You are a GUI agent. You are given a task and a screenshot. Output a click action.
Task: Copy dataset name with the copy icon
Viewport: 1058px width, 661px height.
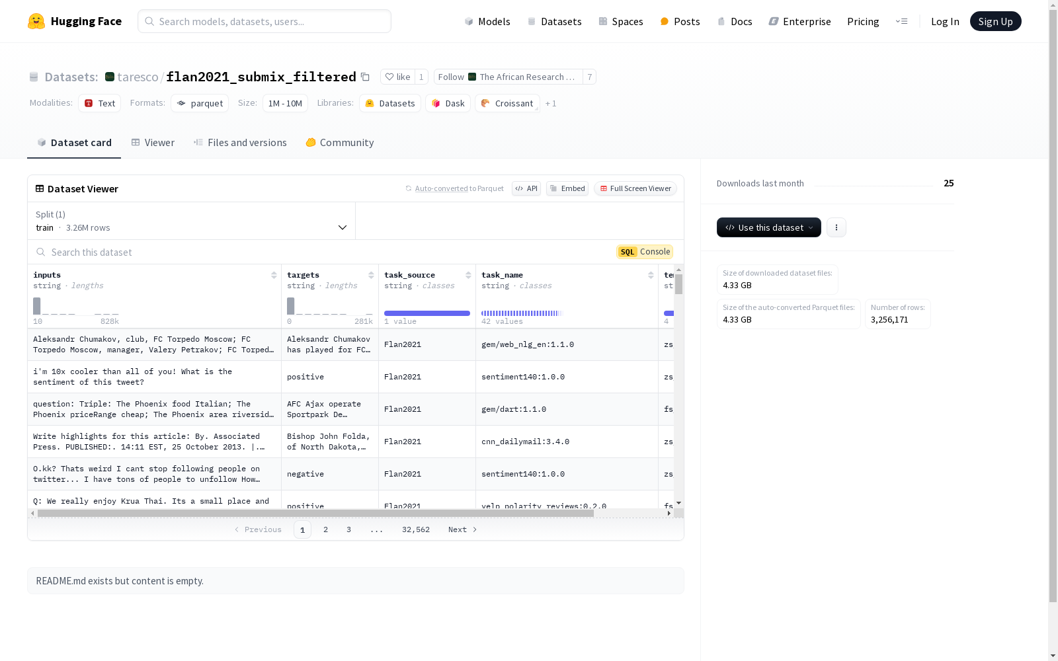pos(365,77)
